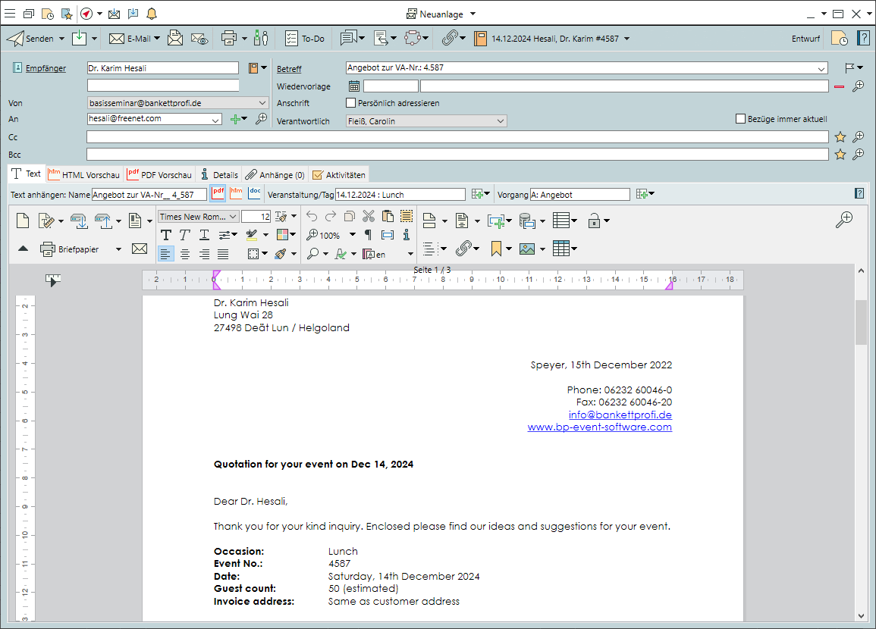Click the color palette swatch icon
876x629 pixels.
(x=282, y=235)
